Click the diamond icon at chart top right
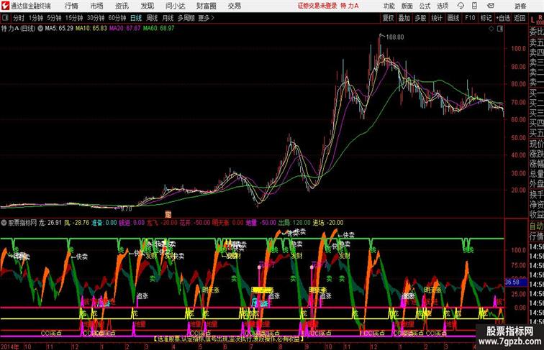The height and width of the screenshot is (350, 544). (491, 29)
